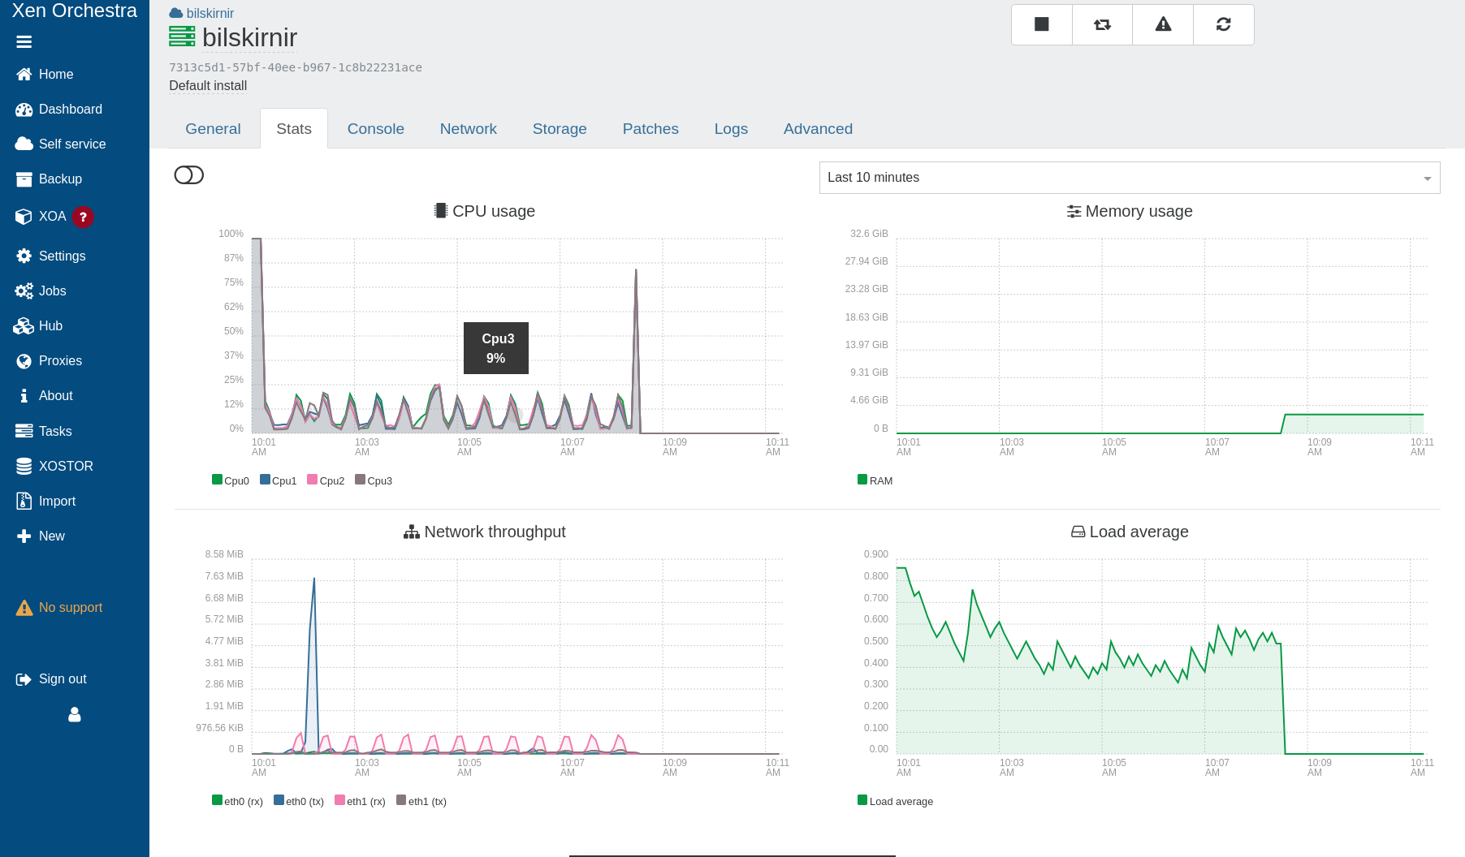Click the bilskirnir host name title
The image size is (1465, 857).
pos(249,37)
